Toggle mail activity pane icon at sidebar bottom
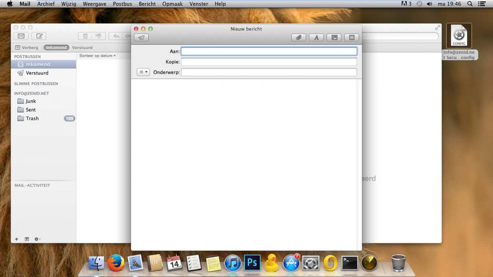This screenshot has height=277, width=493. [27, 239]
